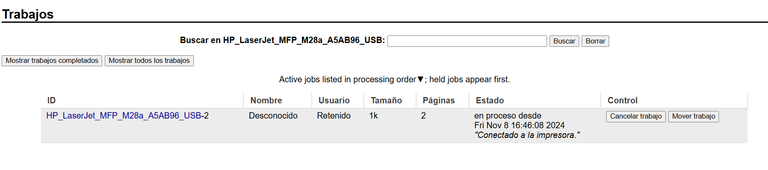Viewport: 768px width, 170px height.
Task: Show completed jobs with Mostrar trabajos completados
Action: 52,61
